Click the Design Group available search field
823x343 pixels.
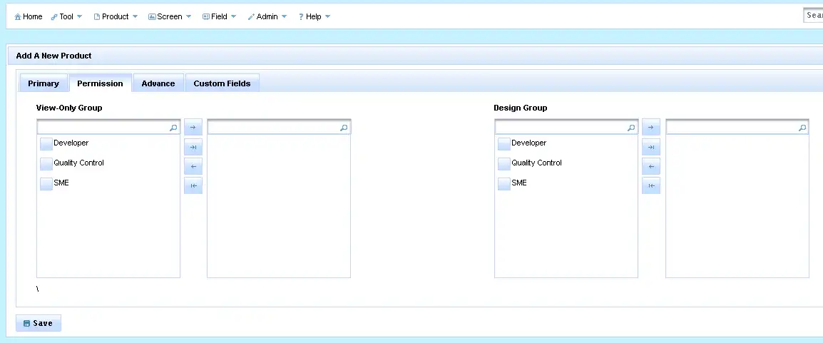coord(566,128)
